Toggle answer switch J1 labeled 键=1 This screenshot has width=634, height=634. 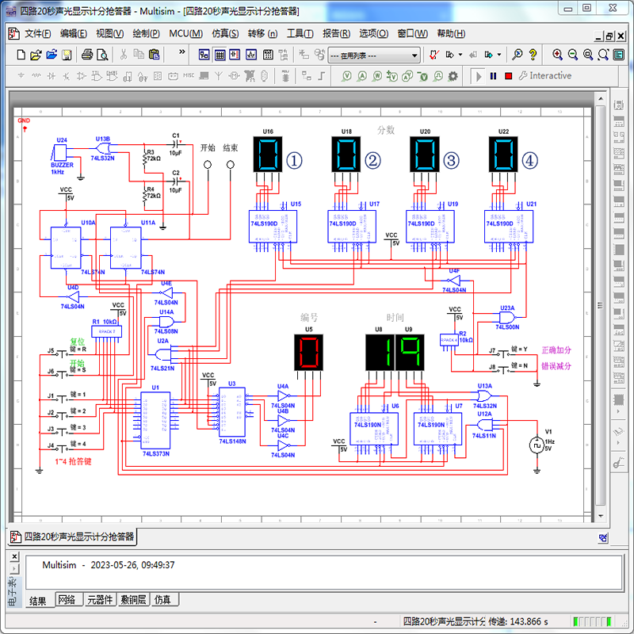(62, 399)
